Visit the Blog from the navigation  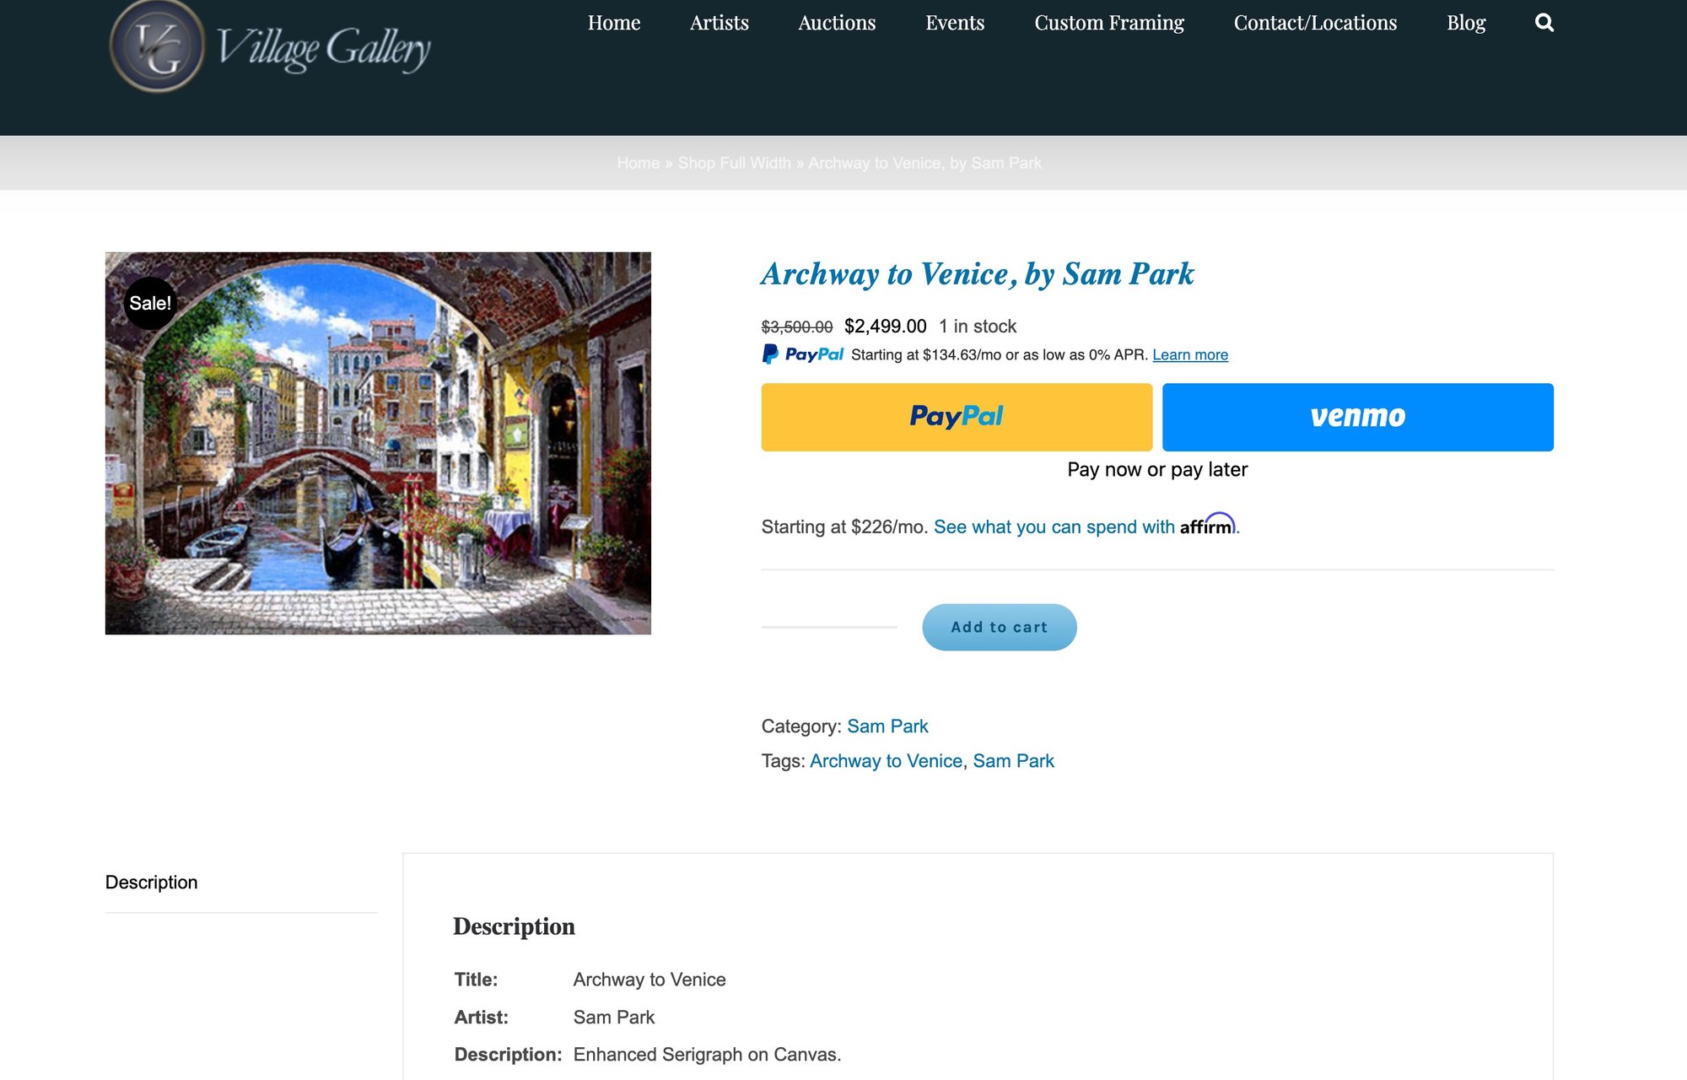click(1465, 23)
